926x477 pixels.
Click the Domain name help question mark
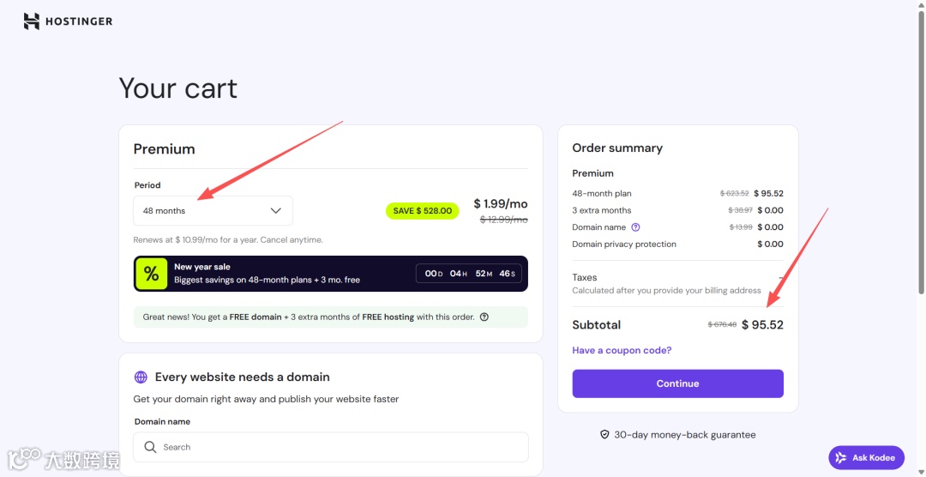[x=635, y=227]
